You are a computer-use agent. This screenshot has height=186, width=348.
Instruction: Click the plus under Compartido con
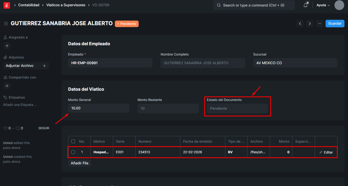pos(7,86)
